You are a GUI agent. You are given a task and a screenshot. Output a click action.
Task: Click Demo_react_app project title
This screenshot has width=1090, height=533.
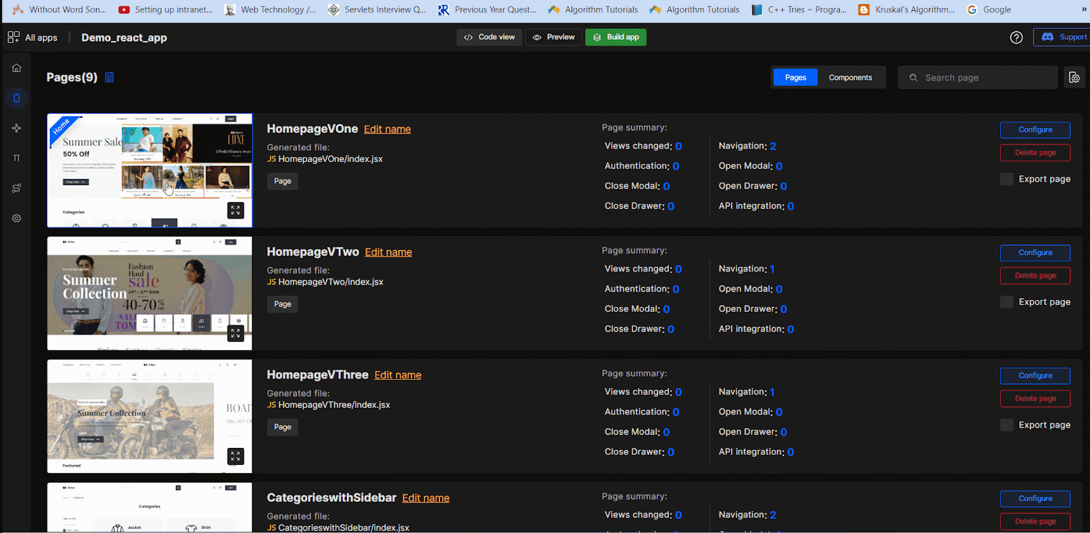pyautogui.click(x=124, y=37)
